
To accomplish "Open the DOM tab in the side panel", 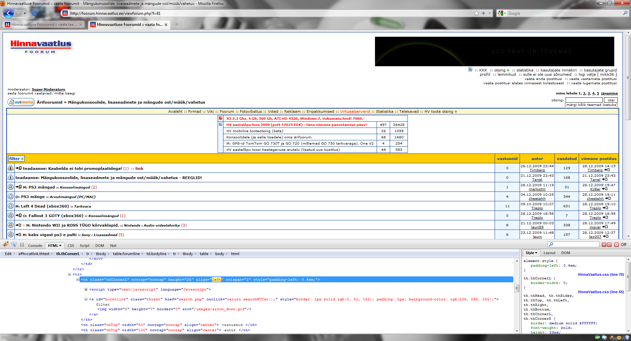I will click(566, 253).
